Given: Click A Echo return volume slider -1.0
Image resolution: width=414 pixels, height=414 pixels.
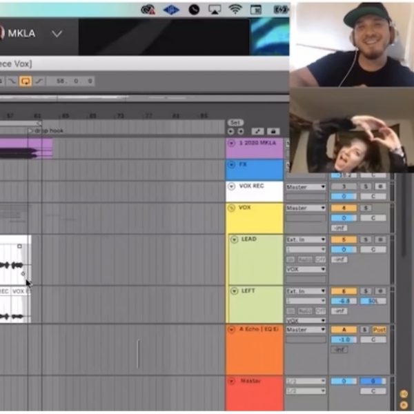Looking at the screenshot, I should 344,339.
